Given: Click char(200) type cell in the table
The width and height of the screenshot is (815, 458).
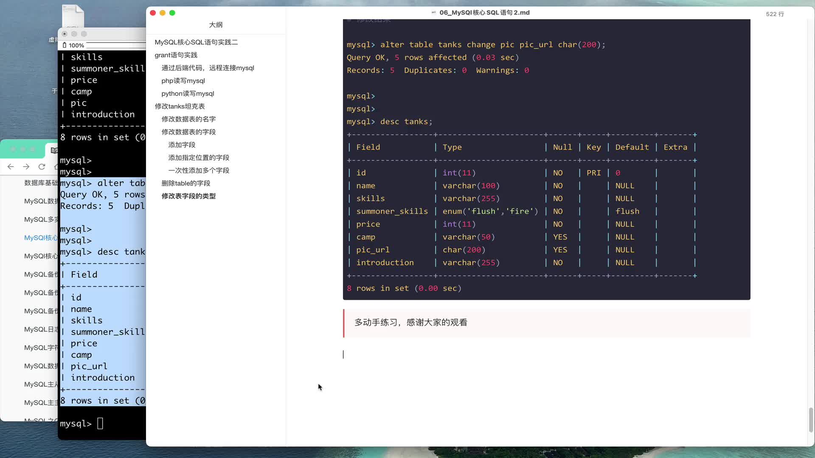Looking at the screenshot, I should [464, 250].
